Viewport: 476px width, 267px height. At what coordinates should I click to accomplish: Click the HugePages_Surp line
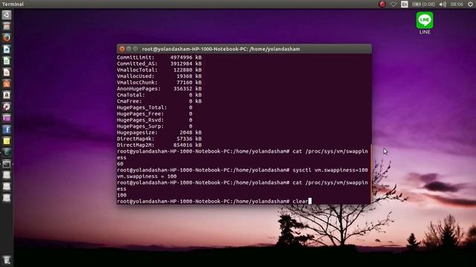coord(155,126)
